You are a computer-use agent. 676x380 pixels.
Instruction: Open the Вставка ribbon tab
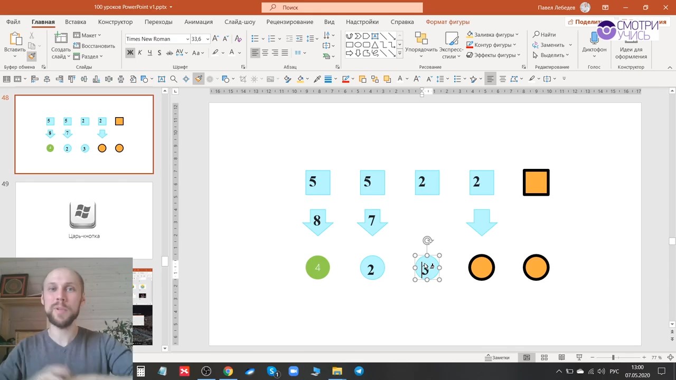tap(76, 22)
